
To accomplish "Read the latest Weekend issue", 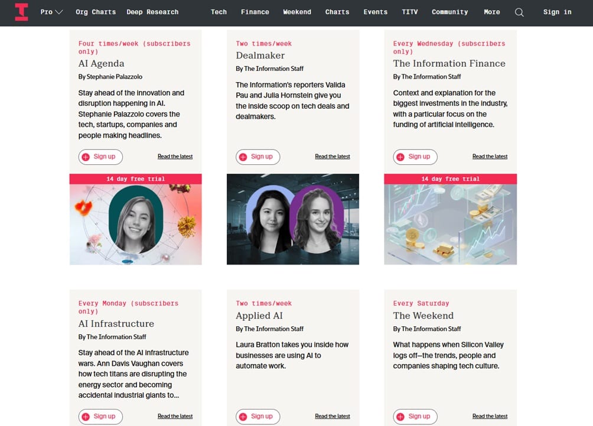I will (490, 416).
